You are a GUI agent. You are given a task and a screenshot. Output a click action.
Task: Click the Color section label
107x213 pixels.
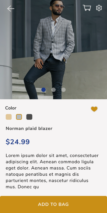(11, 108)
